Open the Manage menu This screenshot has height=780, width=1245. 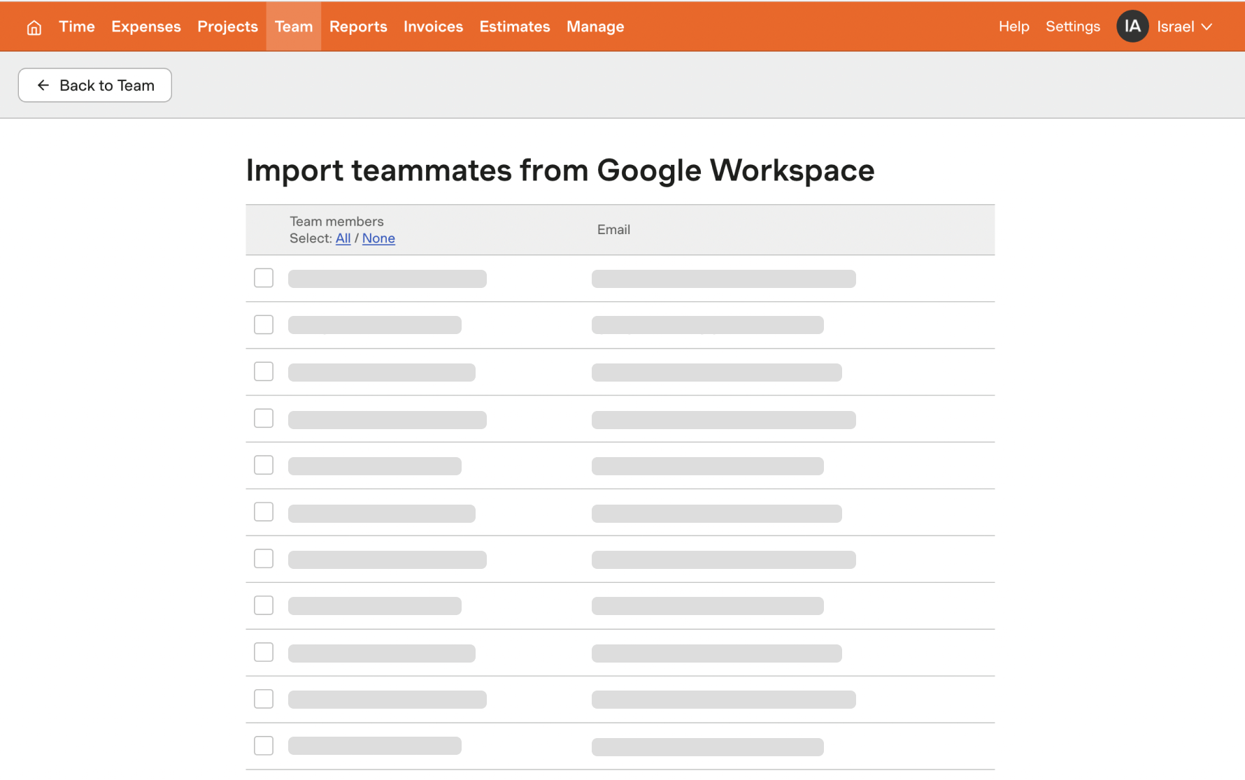(x=595, y=27)
